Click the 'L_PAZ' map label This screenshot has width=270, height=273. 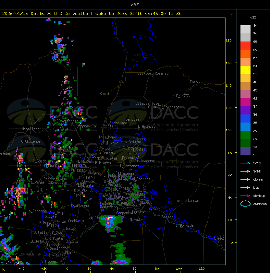pos(219,238)
